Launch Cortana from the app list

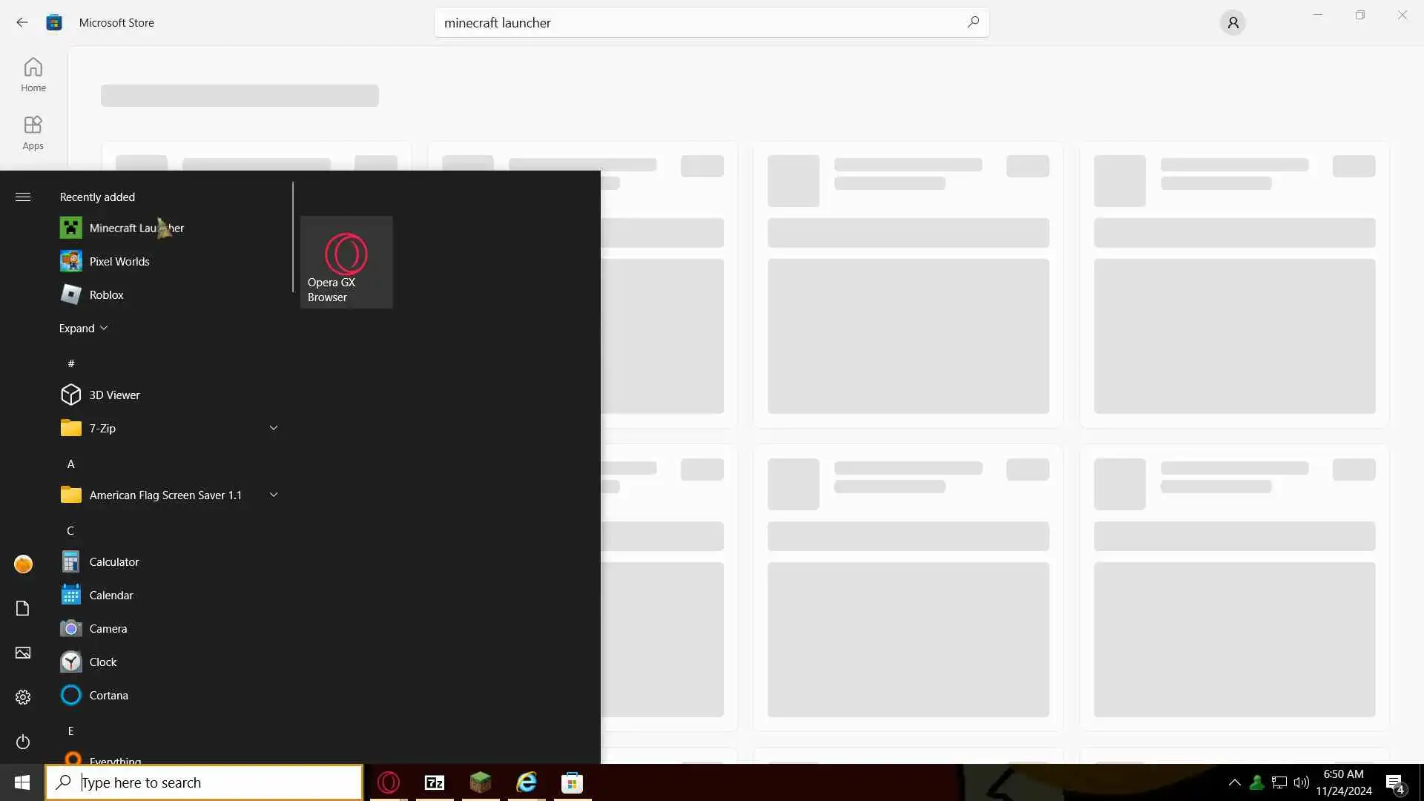tap(108, 695)
